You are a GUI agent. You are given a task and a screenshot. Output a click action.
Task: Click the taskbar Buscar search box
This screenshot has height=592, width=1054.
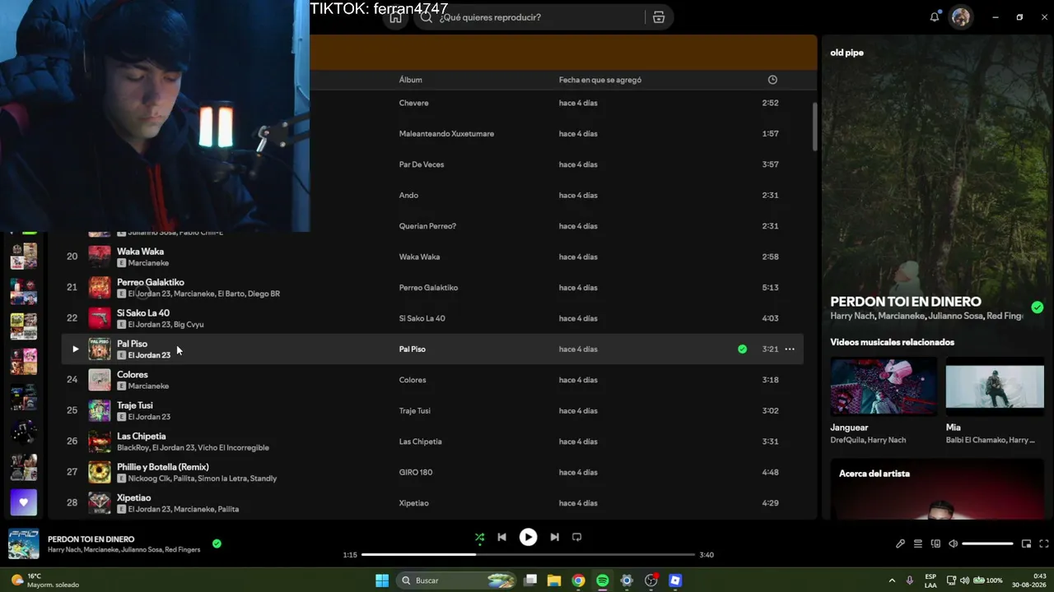pos(458,580)
